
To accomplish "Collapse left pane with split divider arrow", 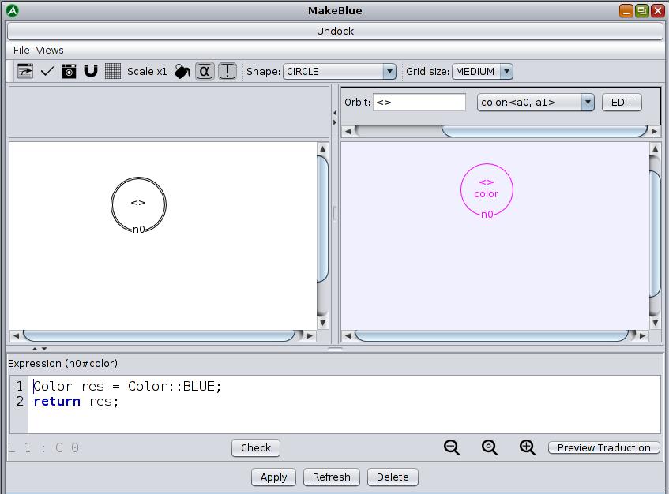I will coord(335,113).
